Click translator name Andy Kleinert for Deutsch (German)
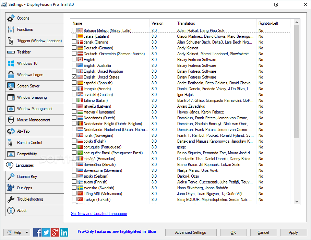Screen dimensions: 311x240 pyautogui.click(x=188, y=48)
